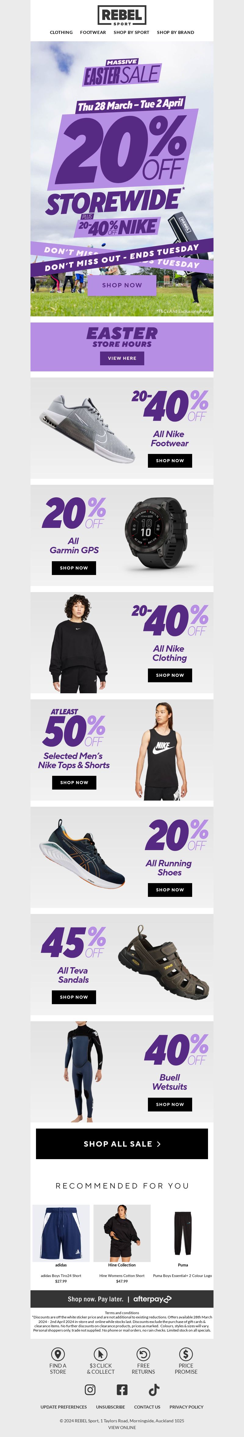Click the Shop All Sale banner button
Screen dimensions: 244x1437
[x=122, y=1144]
